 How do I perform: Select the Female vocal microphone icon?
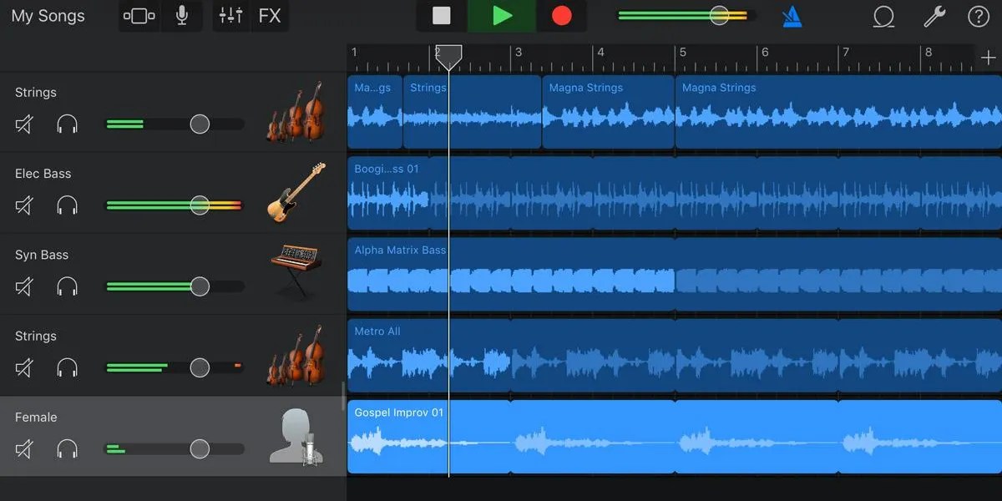(x=296, y=437)
